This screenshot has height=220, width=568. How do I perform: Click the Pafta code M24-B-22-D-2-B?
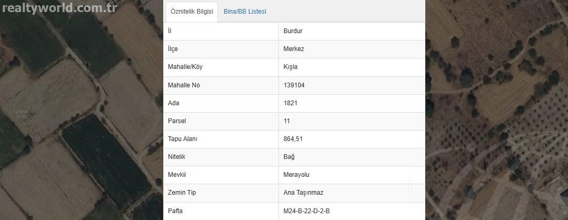click(x=306, y=211)
